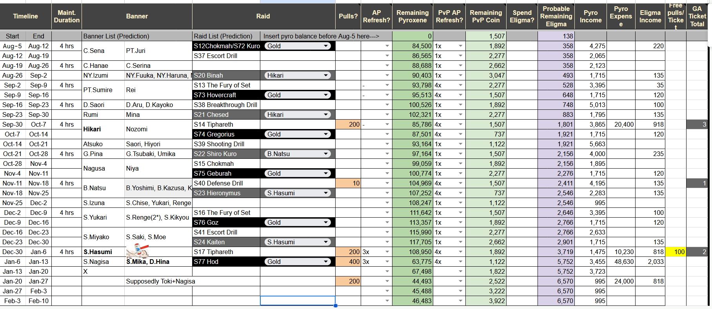Select the Timeline header cell
Image resolution: width=712 pixels, height=309 pixels.
pyautogui.click(x=25, y=16)
